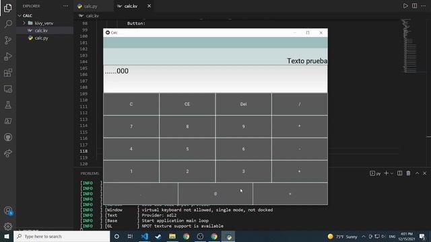The width and height of the screenshot is (431, 242).
Task: Open Source Control view
Action: click(x=8, y=40)
